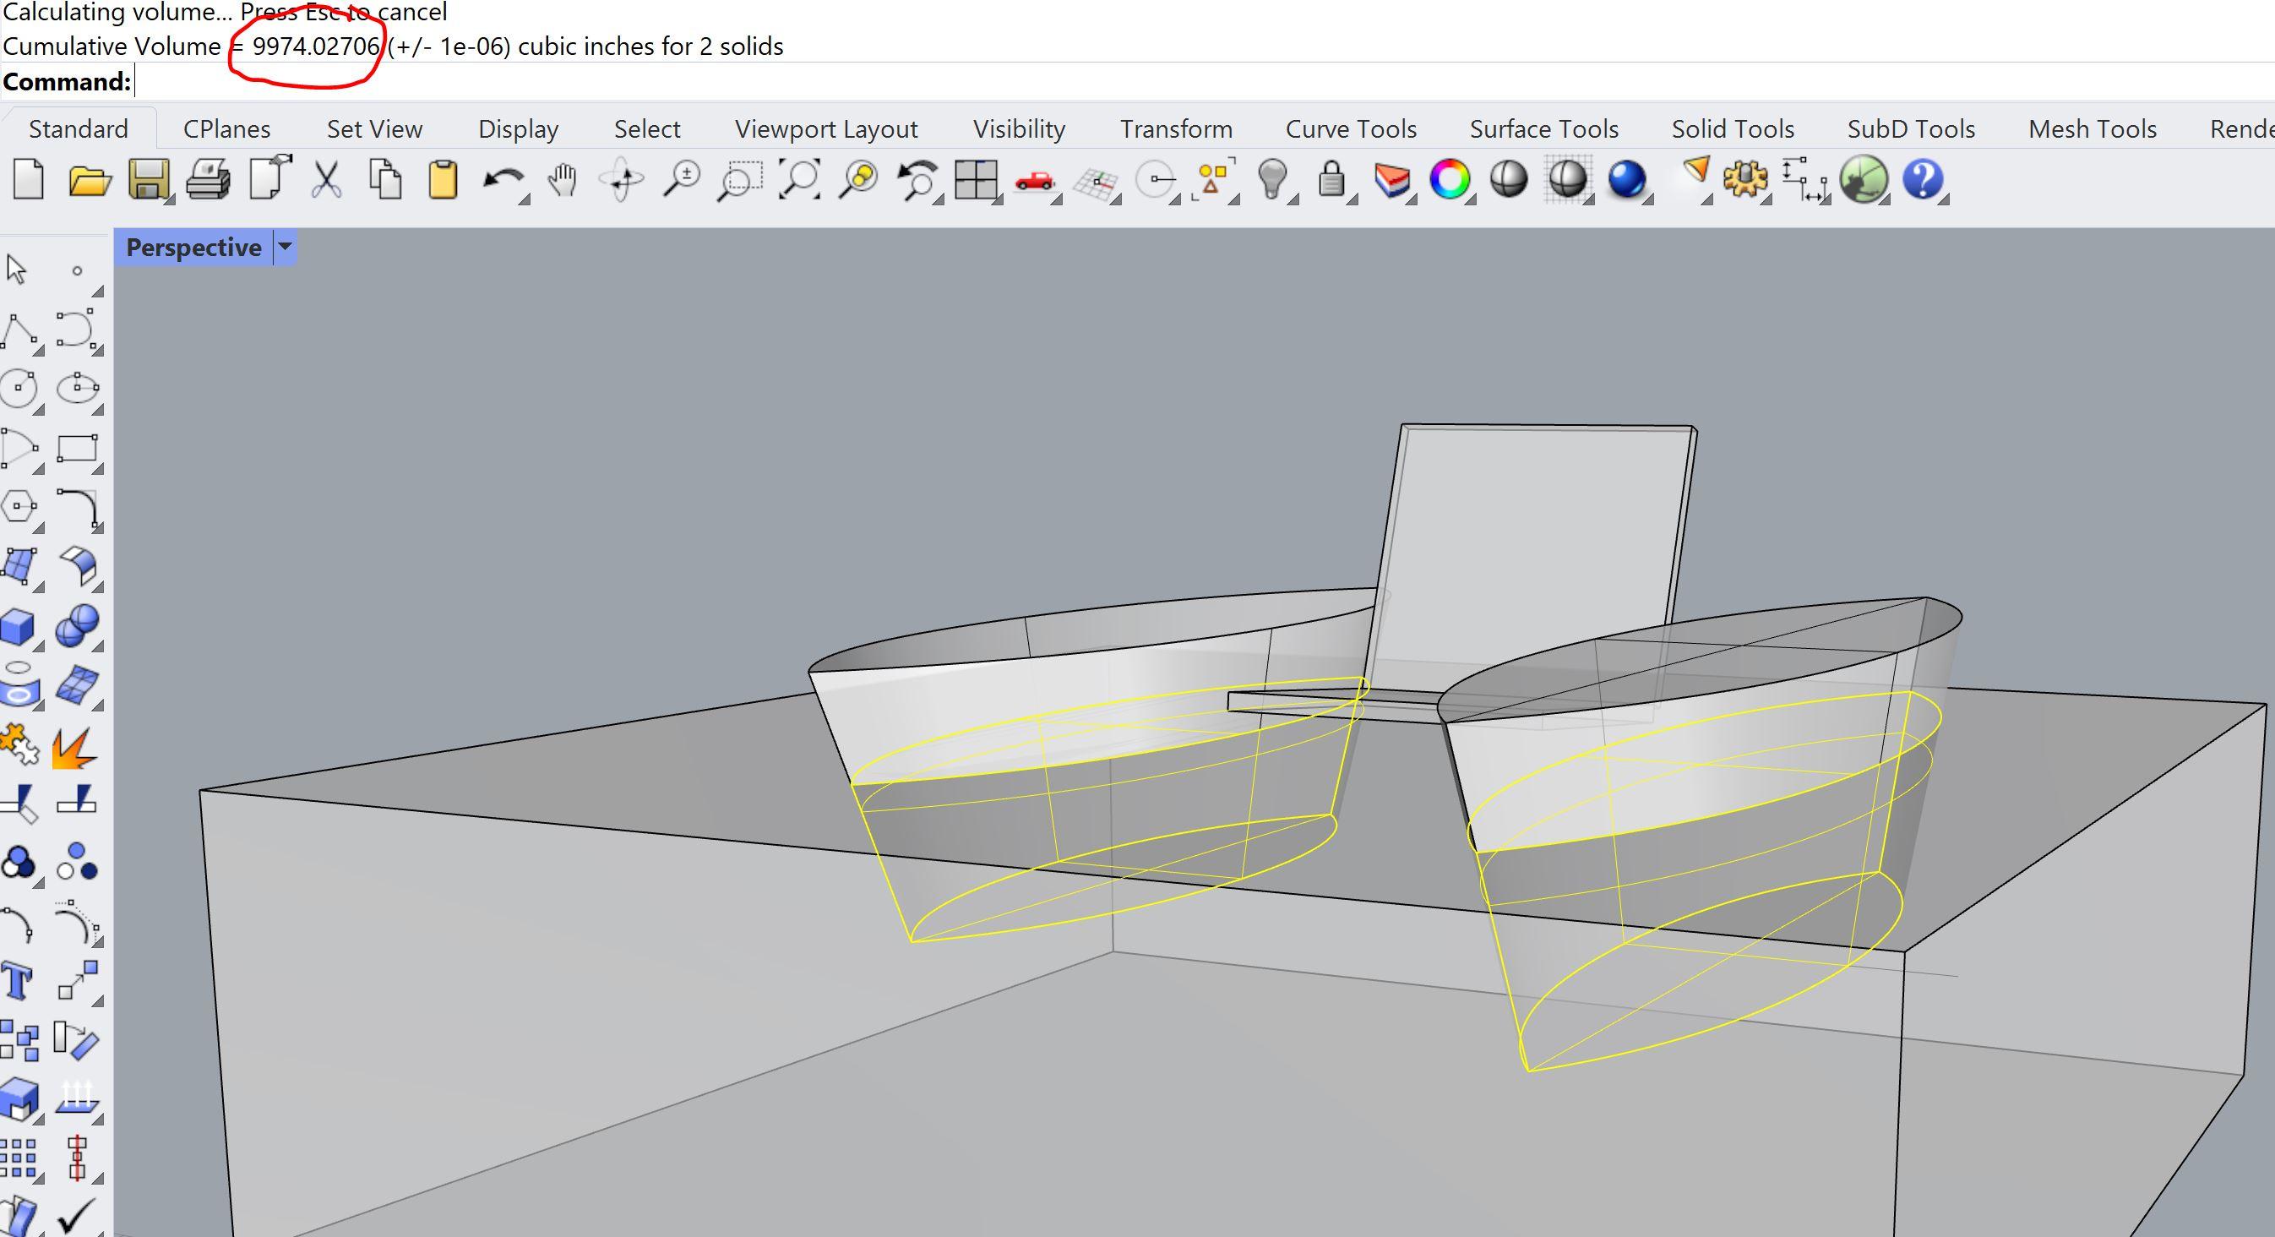Screen dimensions: 2275x1237
Task: Open the Solid Tools tab
Action: click(1732, 129)
